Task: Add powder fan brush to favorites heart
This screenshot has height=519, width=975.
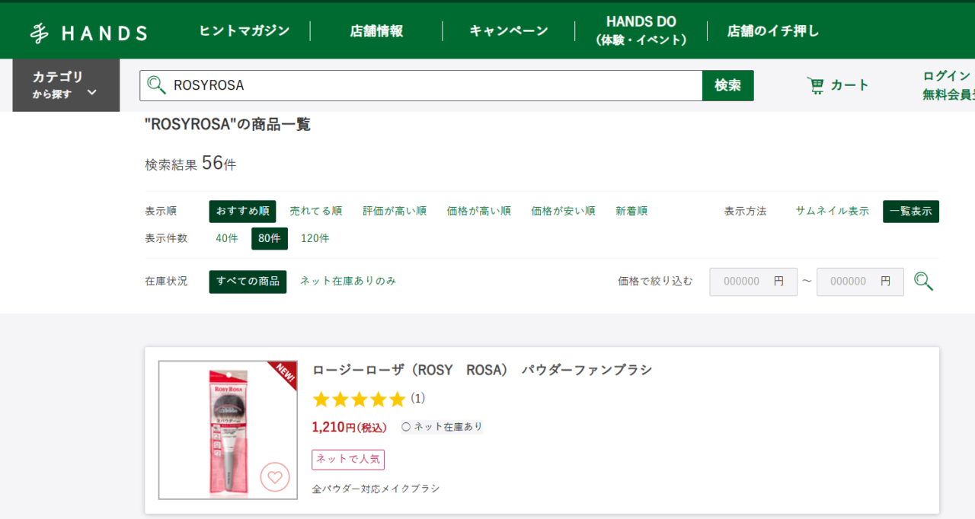Action: pyautogui.click(x=275, y=477)
